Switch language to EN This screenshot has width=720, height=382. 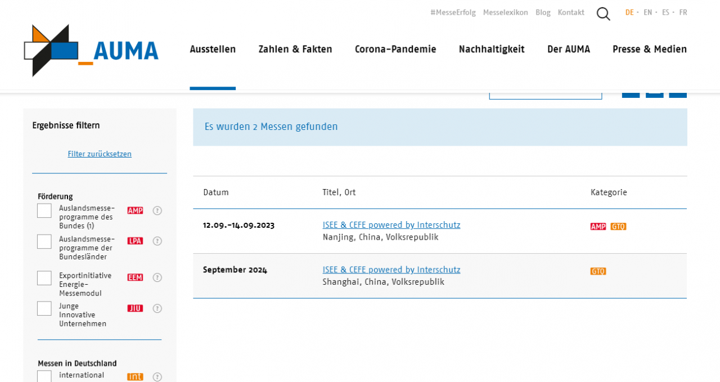648,12
